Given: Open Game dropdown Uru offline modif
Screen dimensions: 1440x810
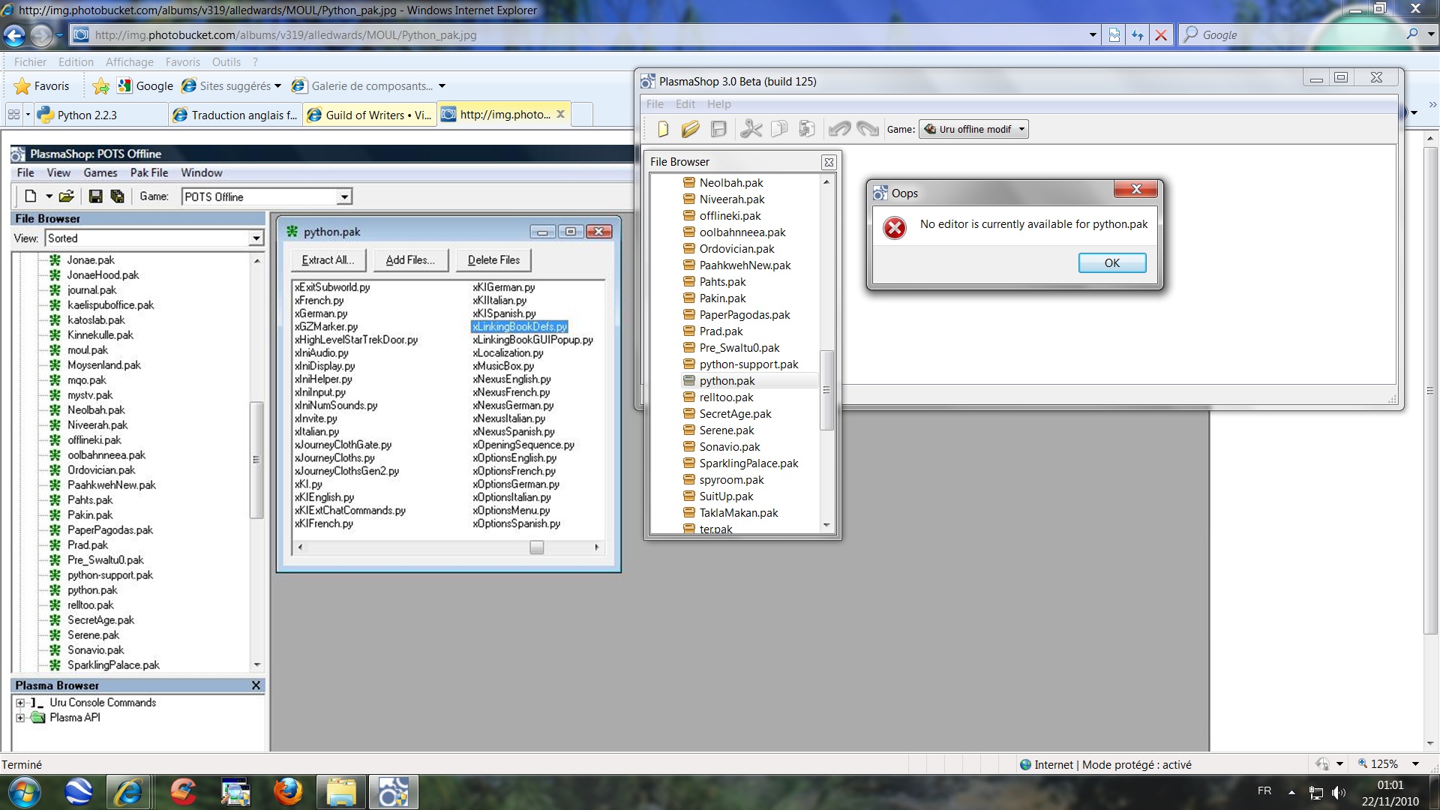Looking at the screenshot, I should pos(973,129).
